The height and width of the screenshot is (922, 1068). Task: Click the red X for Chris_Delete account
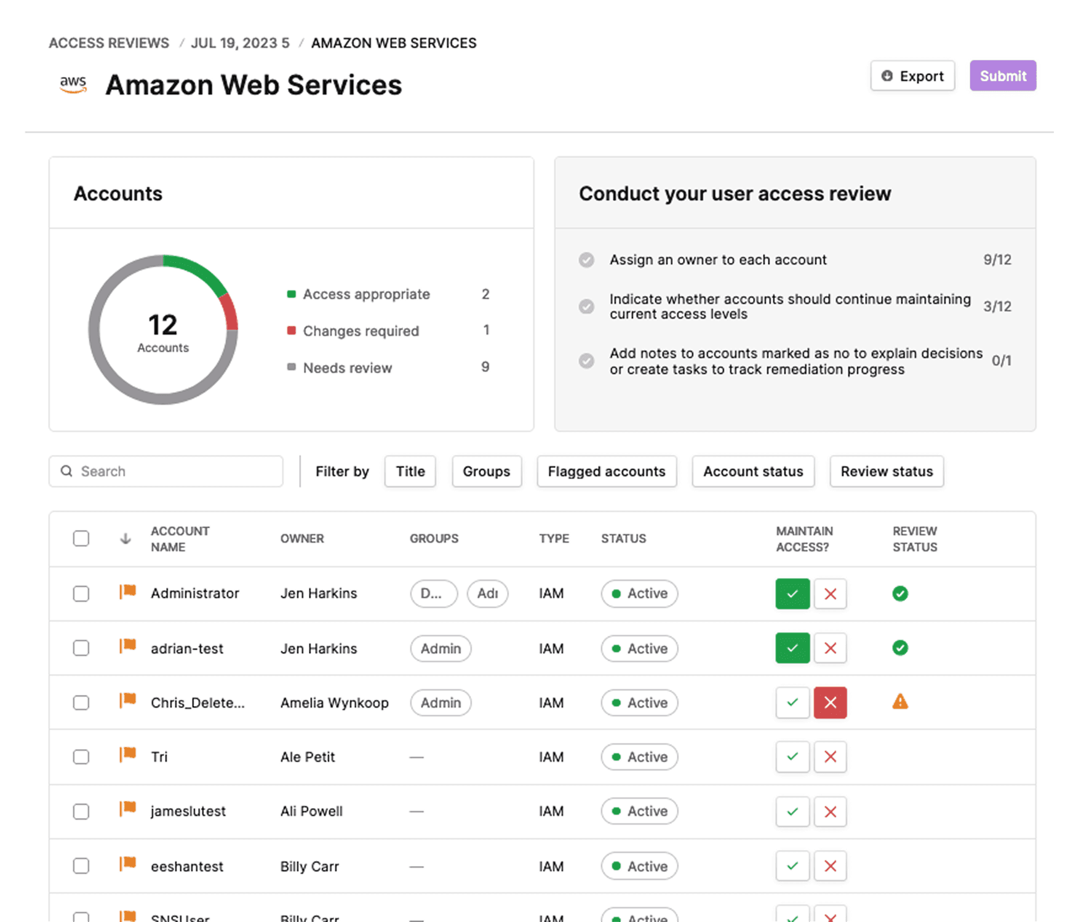(830, 702)
